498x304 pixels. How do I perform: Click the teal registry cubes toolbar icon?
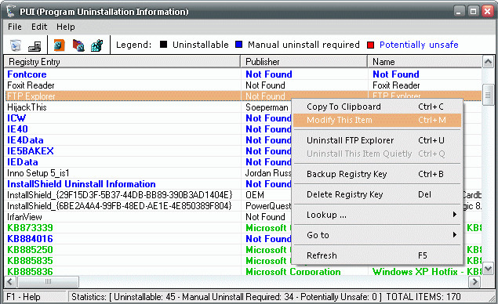[x=97, y=45]
